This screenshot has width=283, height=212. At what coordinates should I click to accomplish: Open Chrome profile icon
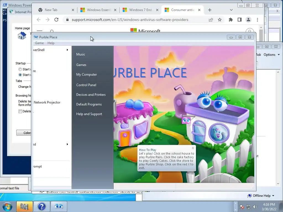248,20
